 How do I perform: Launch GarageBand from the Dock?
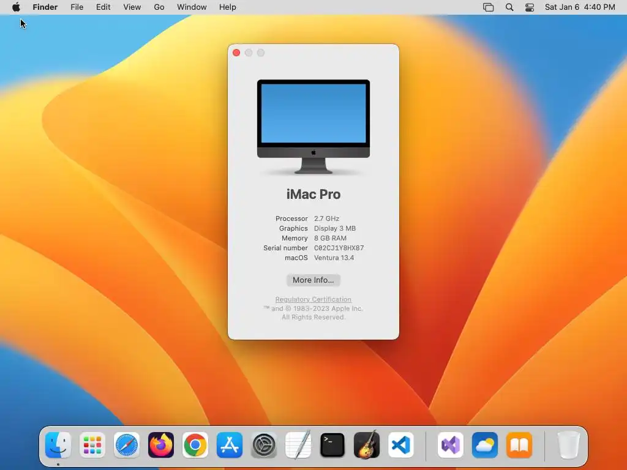point(367,445)
